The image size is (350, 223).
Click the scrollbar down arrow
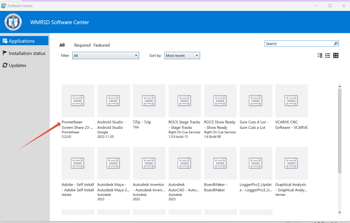(340, 212)
